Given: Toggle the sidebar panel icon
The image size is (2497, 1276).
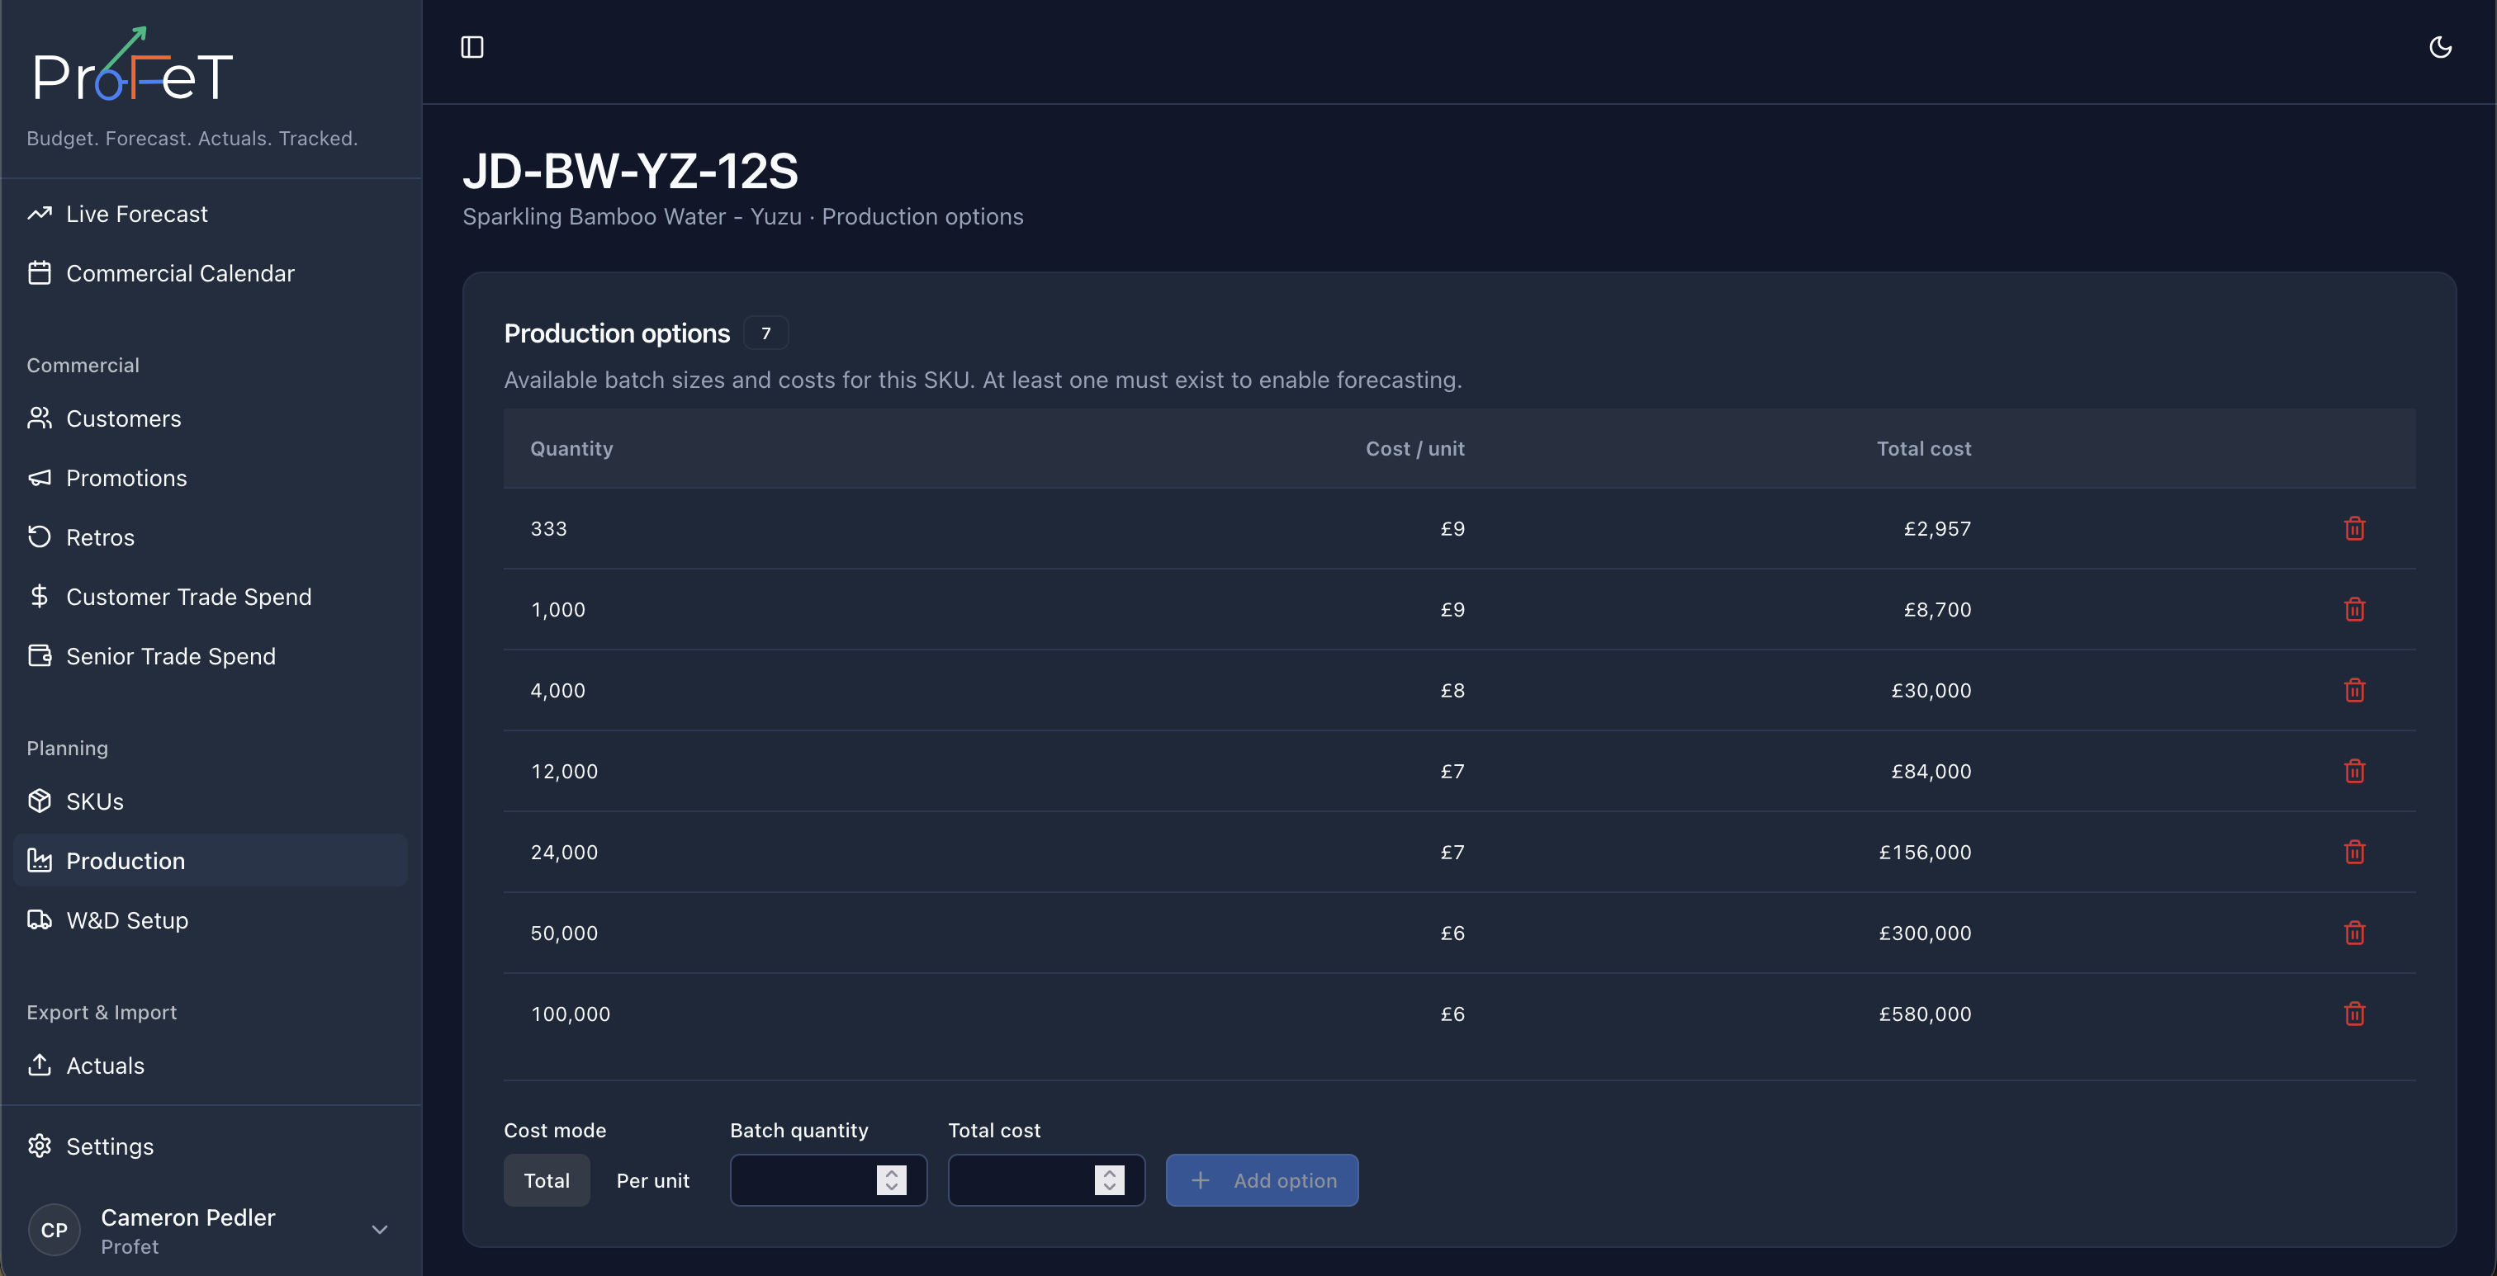Looking at the screenshot, I should (x=472, y=48).
